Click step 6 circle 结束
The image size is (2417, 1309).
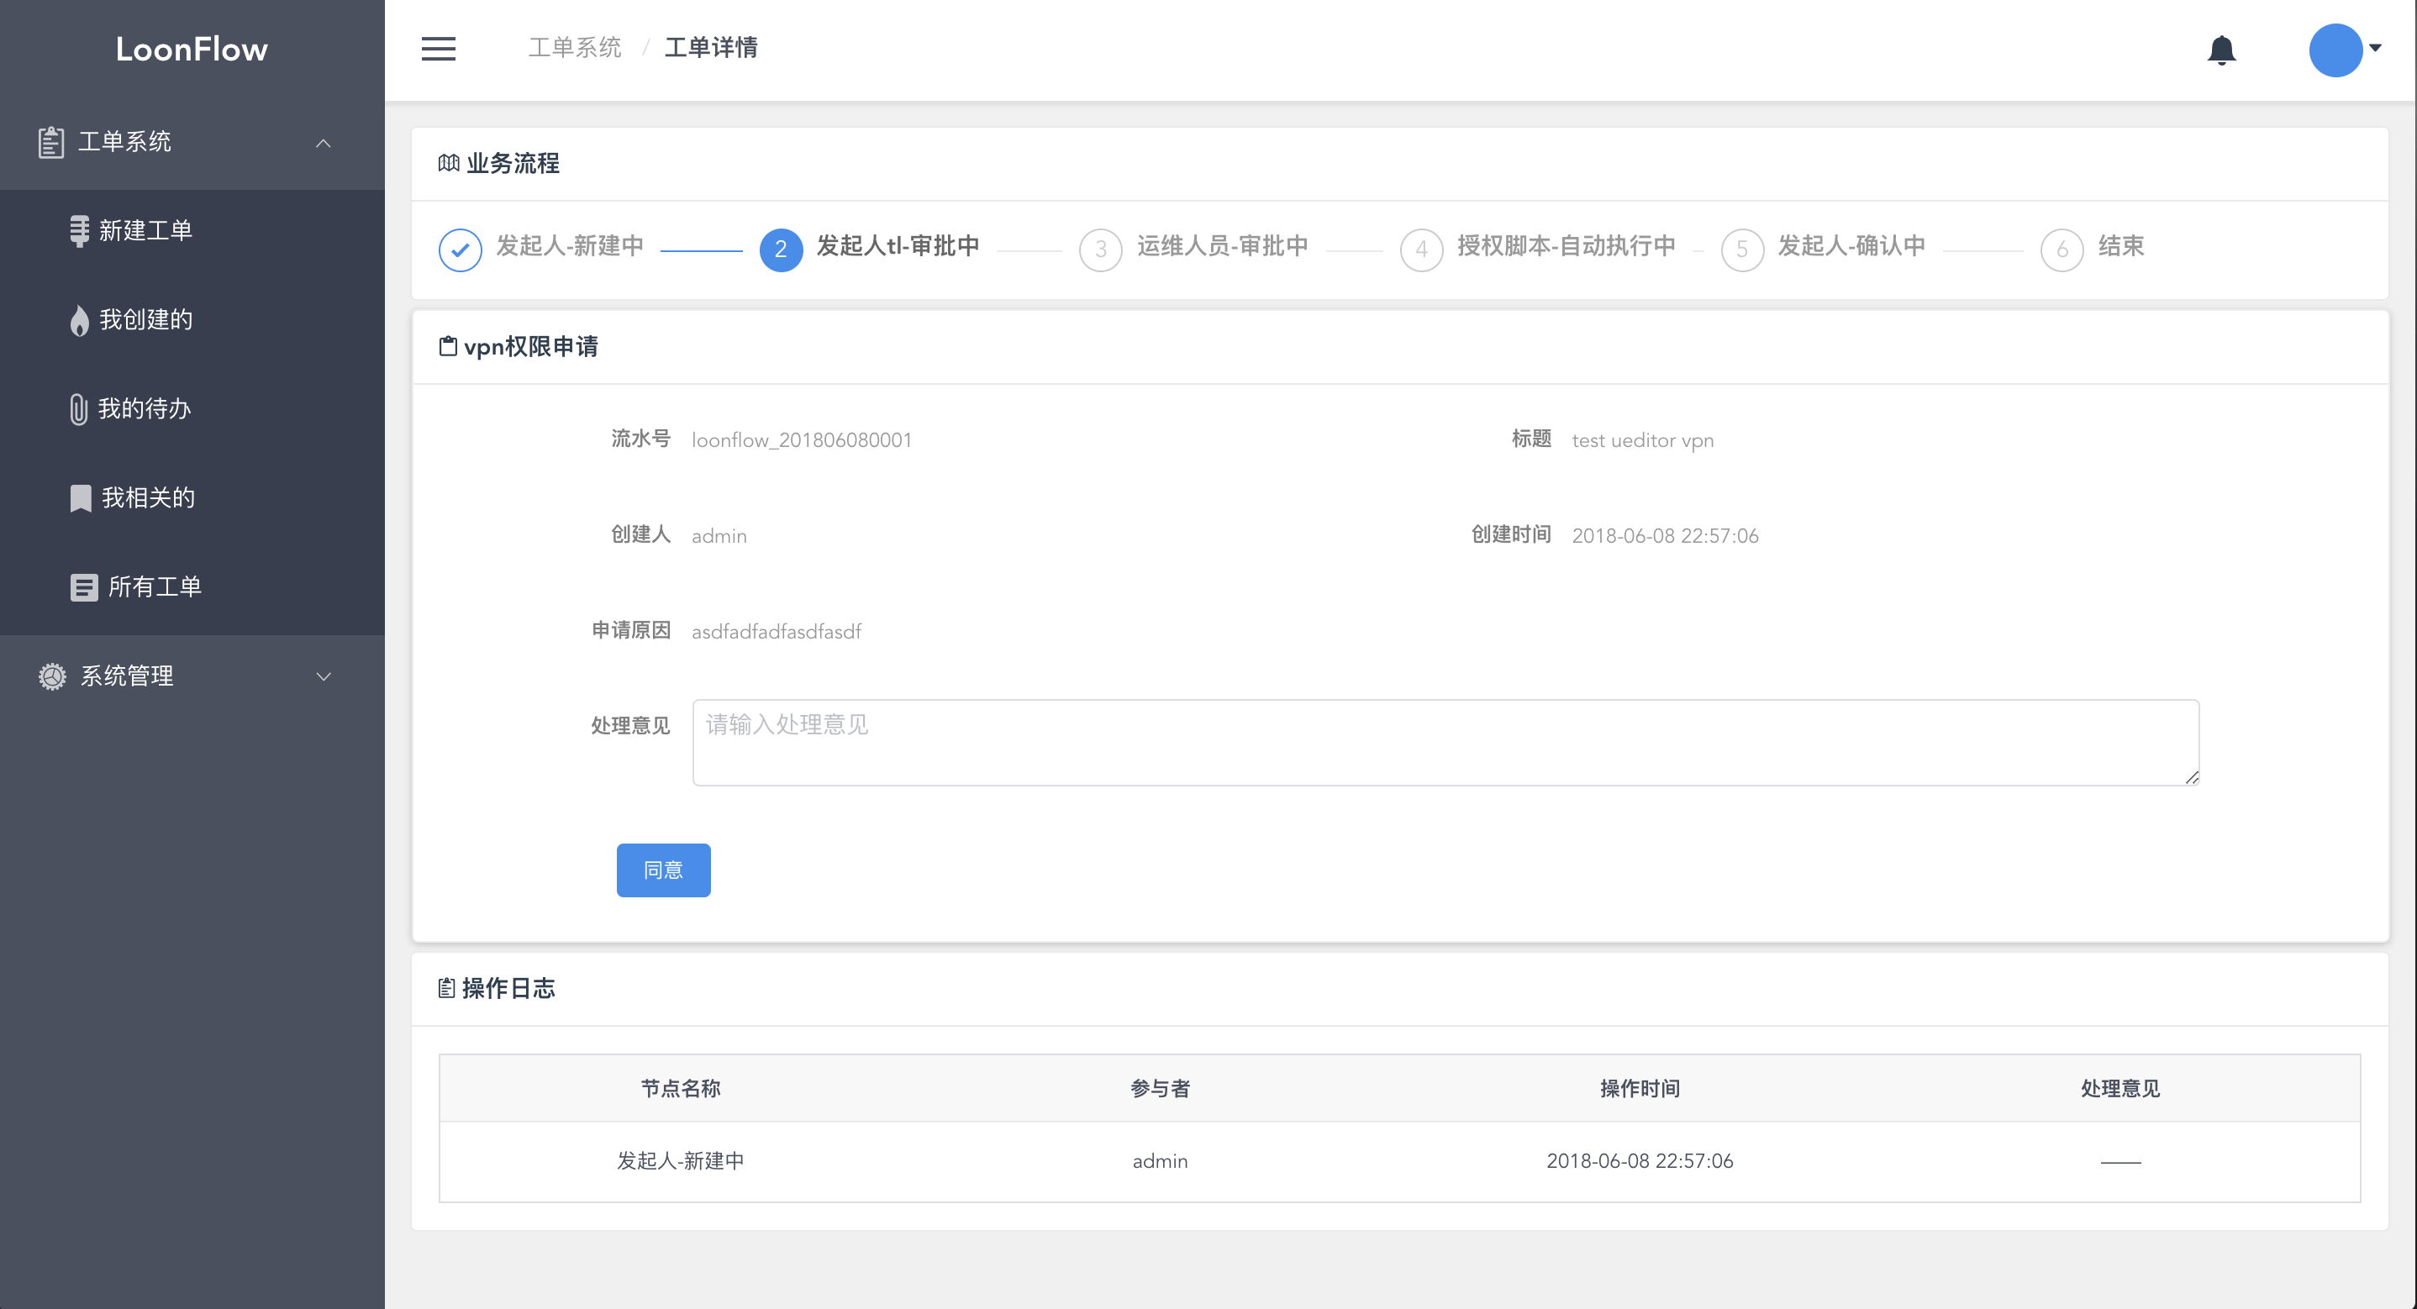point(2062,250)
